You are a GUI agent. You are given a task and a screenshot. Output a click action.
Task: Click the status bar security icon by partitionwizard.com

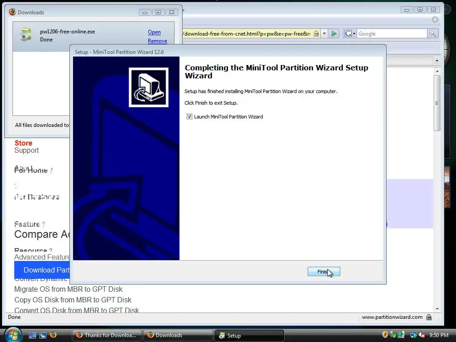pos(429,317)
